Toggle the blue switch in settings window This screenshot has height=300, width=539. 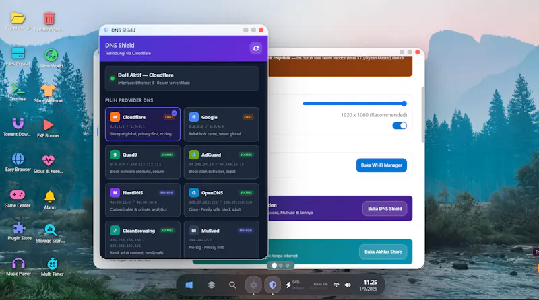(x=400, y=126)
